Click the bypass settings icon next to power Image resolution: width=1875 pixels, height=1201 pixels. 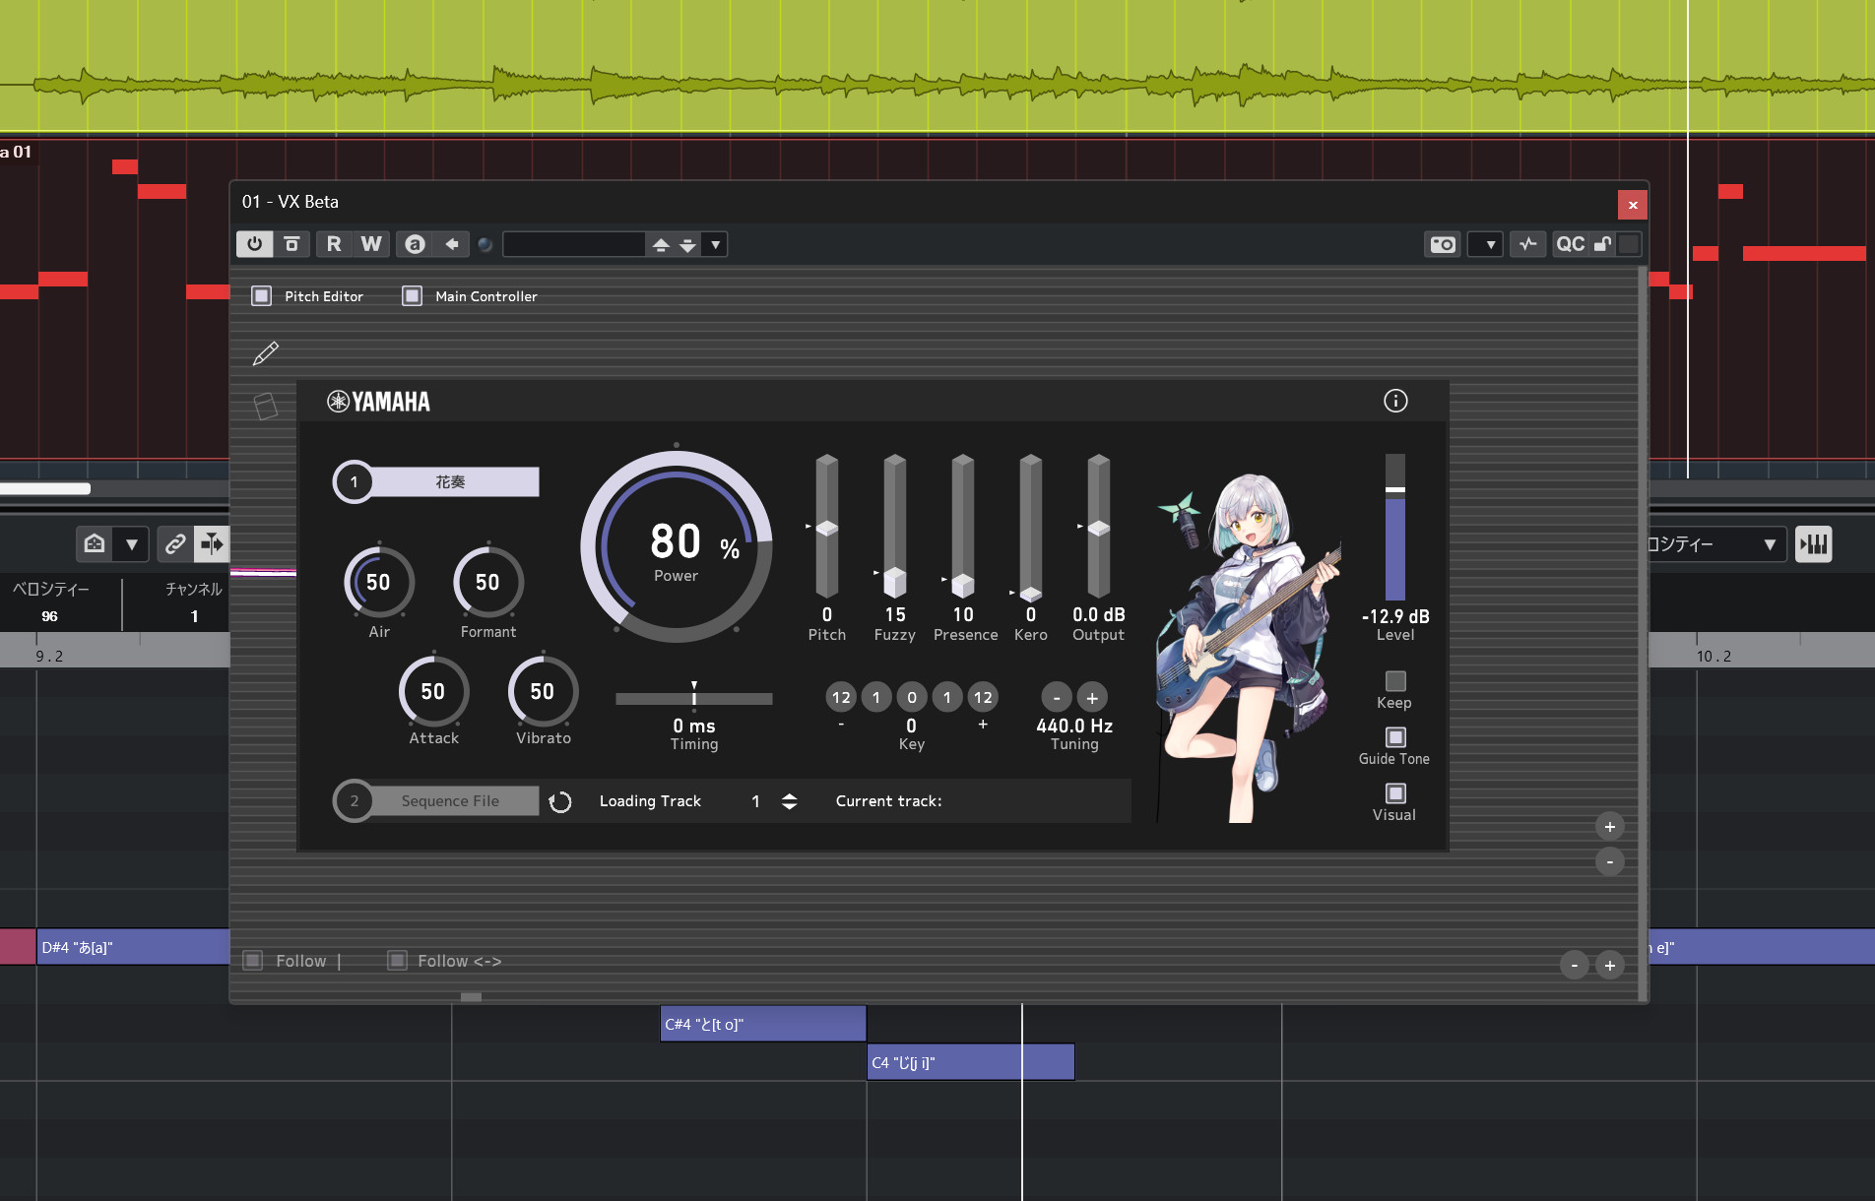point(291,244)
